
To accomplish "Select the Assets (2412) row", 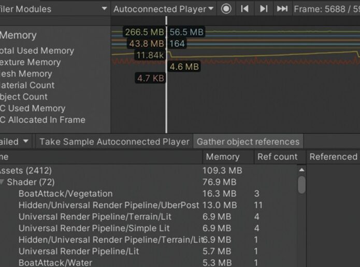I will 148,170.
